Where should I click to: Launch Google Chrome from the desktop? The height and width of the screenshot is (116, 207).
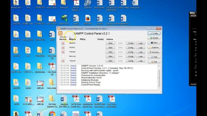pos(52,113)
